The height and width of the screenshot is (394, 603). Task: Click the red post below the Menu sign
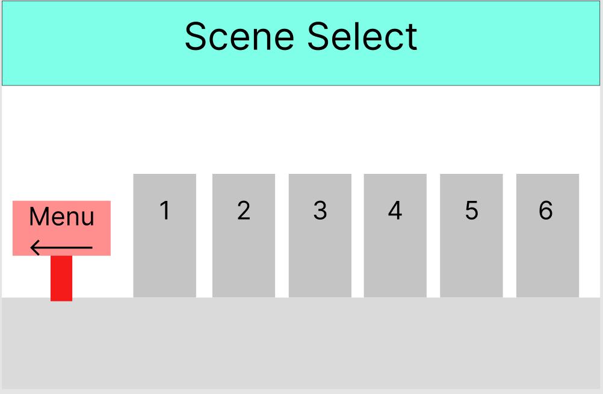pyautogui.click(x=61, y=278)
